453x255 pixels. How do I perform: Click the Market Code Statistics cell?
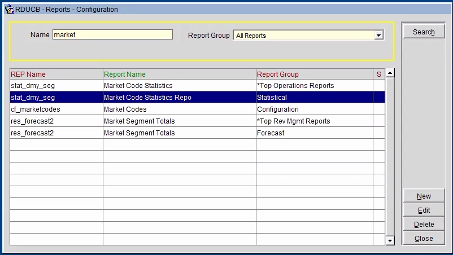180,86
